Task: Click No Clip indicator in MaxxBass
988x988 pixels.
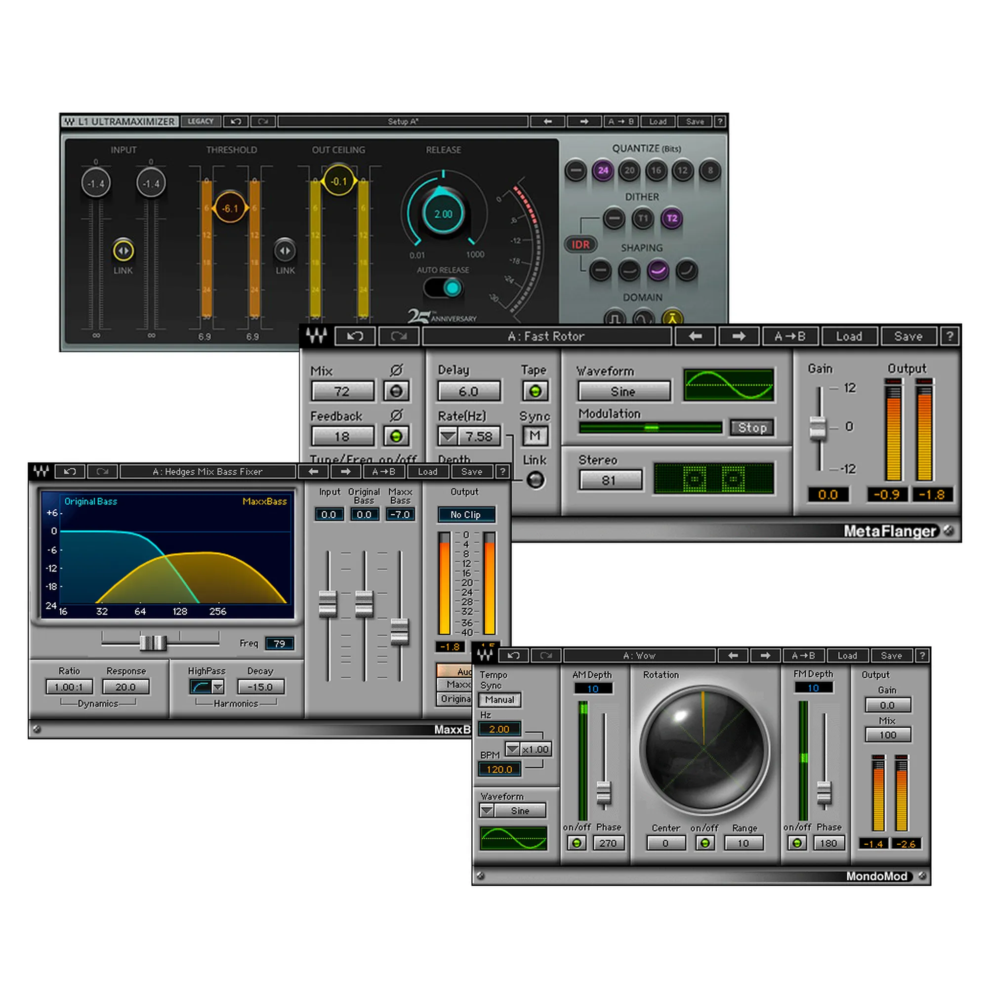Action: 466,514
